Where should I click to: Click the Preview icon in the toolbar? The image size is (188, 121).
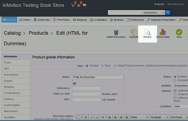click(148, 32)
